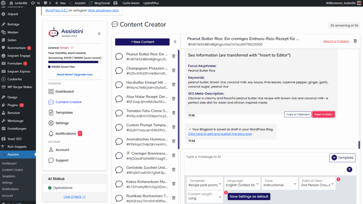Click the up-arrow send button for the AI message
The width and height of the screenshot is (363, 204).
coord(349,169)
